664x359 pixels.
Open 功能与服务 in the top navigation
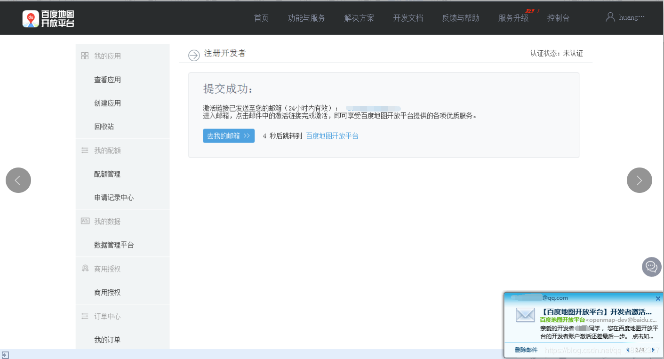pos(306,18)
